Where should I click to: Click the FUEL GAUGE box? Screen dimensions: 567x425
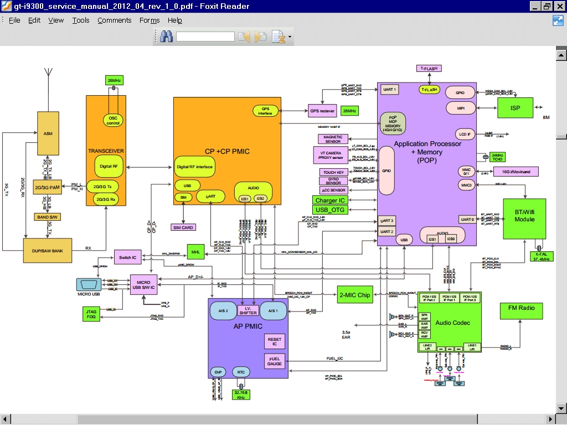(275, 361)
